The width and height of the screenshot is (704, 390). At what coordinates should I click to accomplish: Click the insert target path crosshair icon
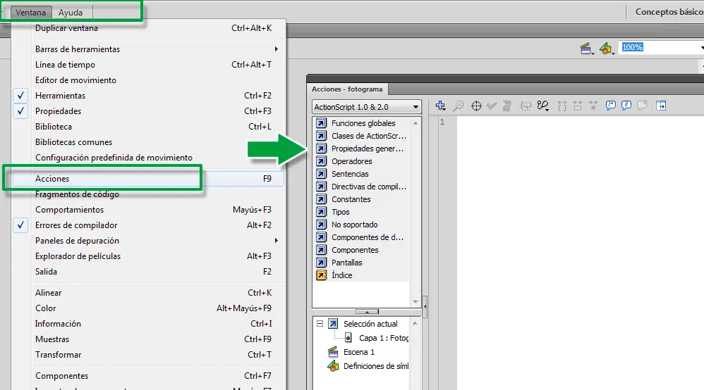pos(476,106)
